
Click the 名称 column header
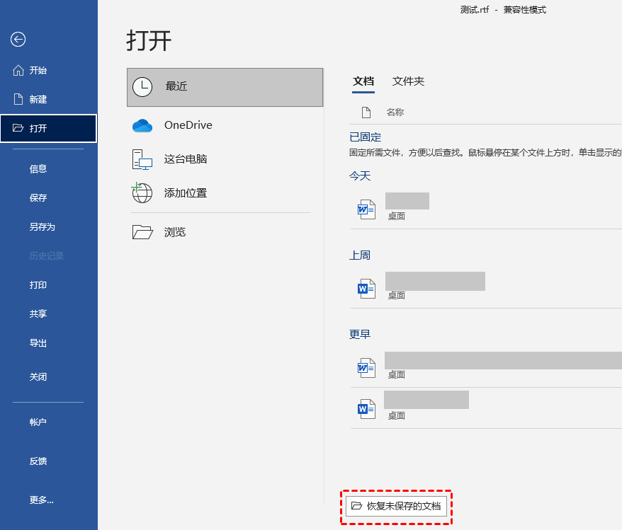pos(395,113)
